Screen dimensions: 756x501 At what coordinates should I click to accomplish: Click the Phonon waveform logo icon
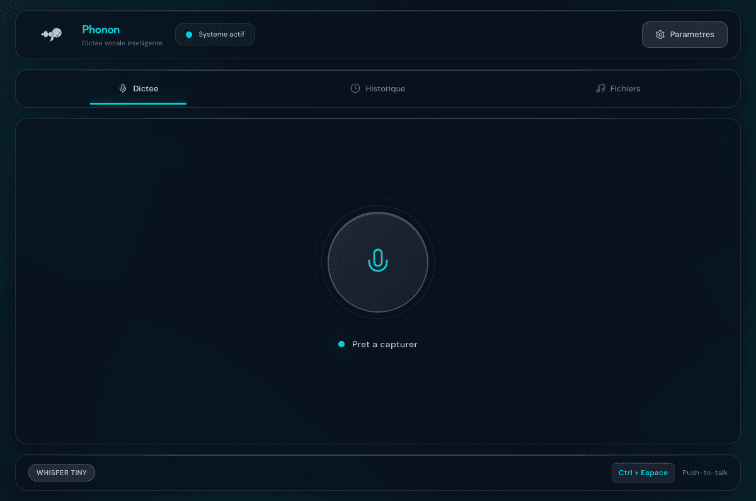point(52,35)
